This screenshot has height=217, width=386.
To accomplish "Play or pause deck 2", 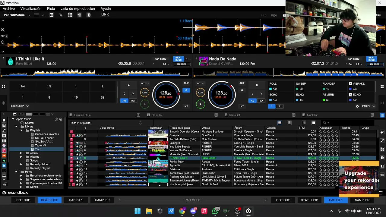I will (201, 104).
